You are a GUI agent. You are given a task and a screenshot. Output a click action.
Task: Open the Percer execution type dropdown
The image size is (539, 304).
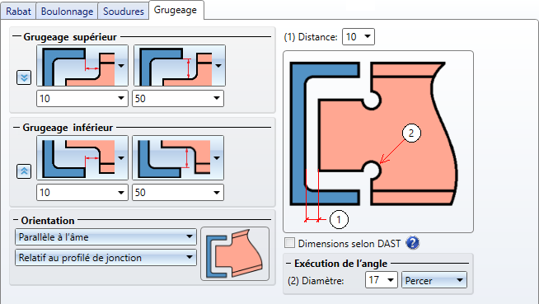(x=434, y=280)
